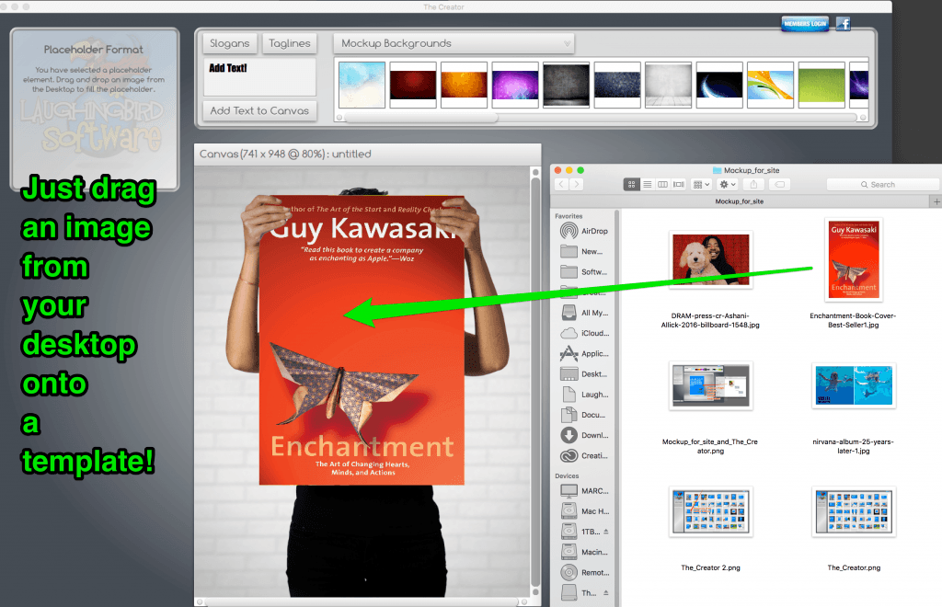Open AirDrop in the Finder sidebar

(584, 231)
